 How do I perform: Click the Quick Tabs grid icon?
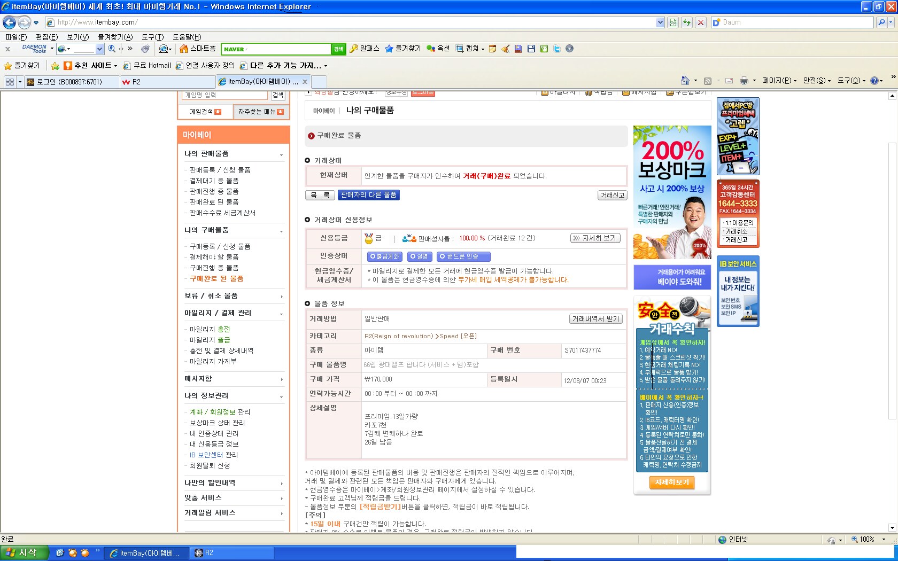pos(10,82)
